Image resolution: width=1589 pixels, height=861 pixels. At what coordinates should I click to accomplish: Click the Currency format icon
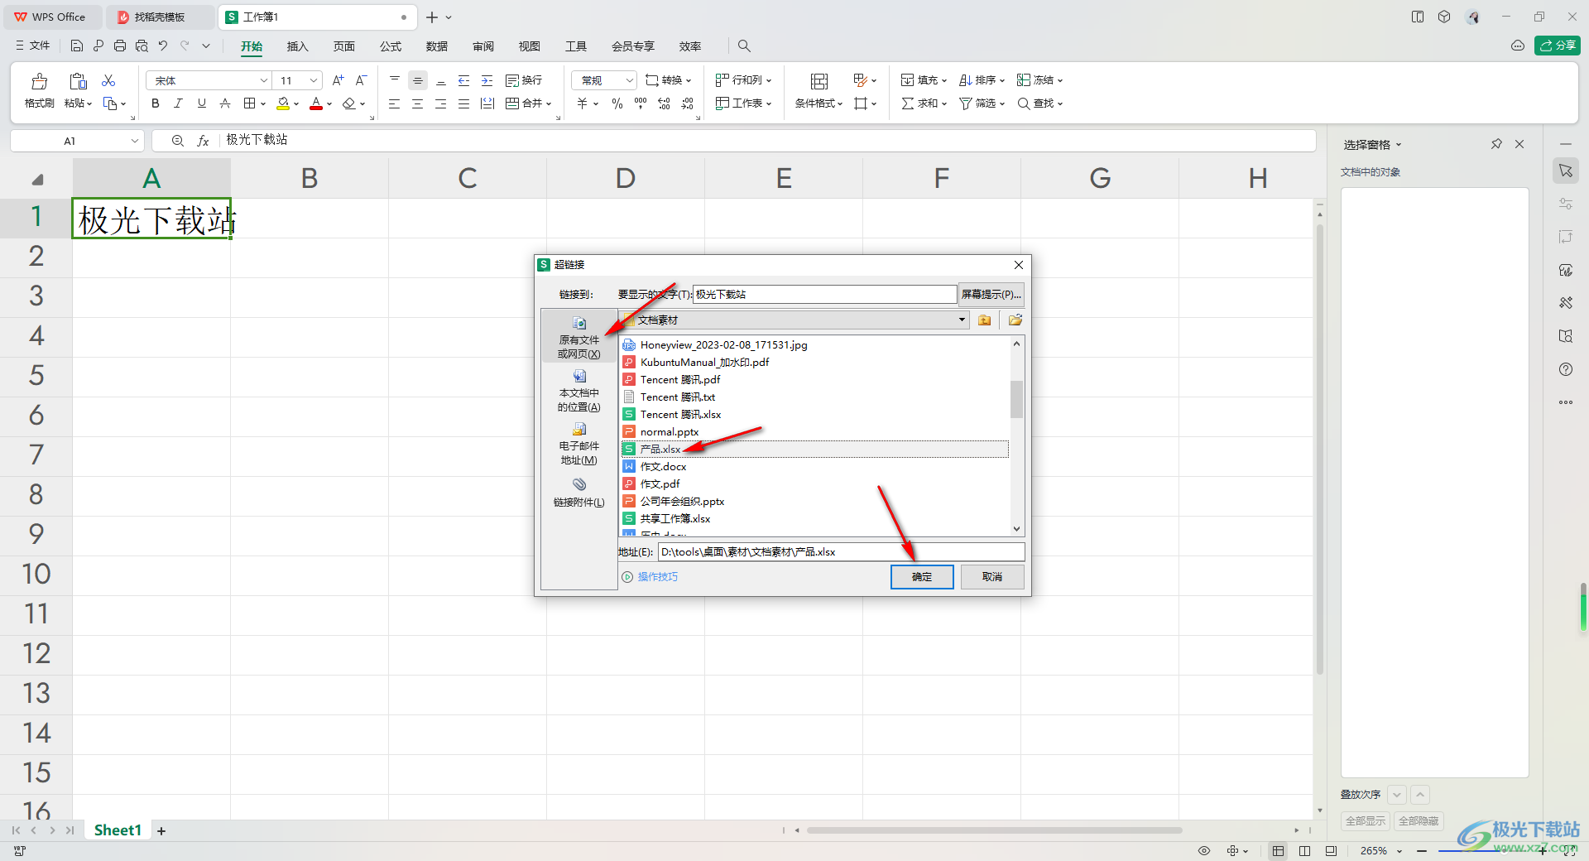tap(583, 103)
